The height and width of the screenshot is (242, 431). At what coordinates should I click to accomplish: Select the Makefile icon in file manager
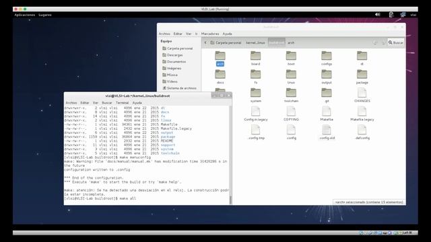(326, 112)
